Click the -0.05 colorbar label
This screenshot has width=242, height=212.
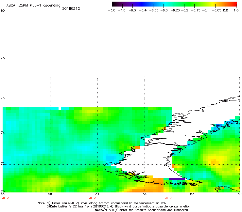point(217,10)
